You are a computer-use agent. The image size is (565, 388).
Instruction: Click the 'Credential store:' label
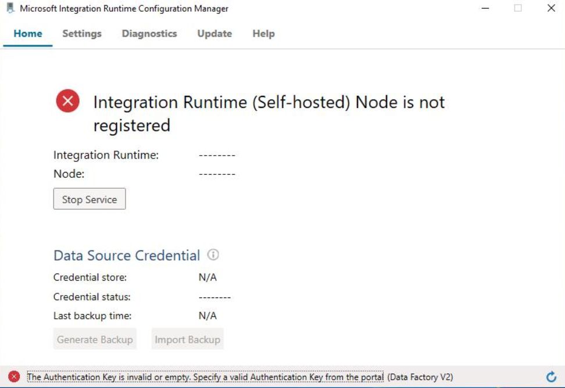coord(90,277)
